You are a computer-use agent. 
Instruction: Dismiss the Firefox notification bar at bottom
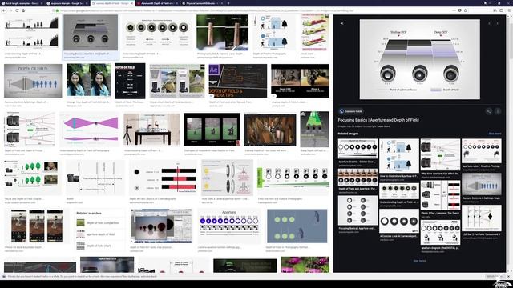509,277
